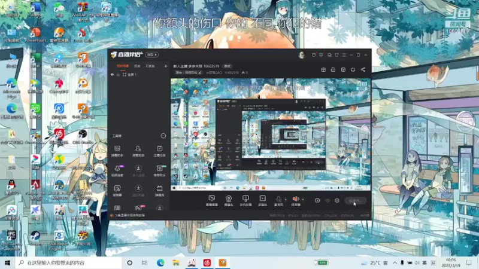Image resolution: width=479 pixels, height=269 pixels.
Task: Open the third-row left toolbox tool
Action: click(x=117, y=191)
